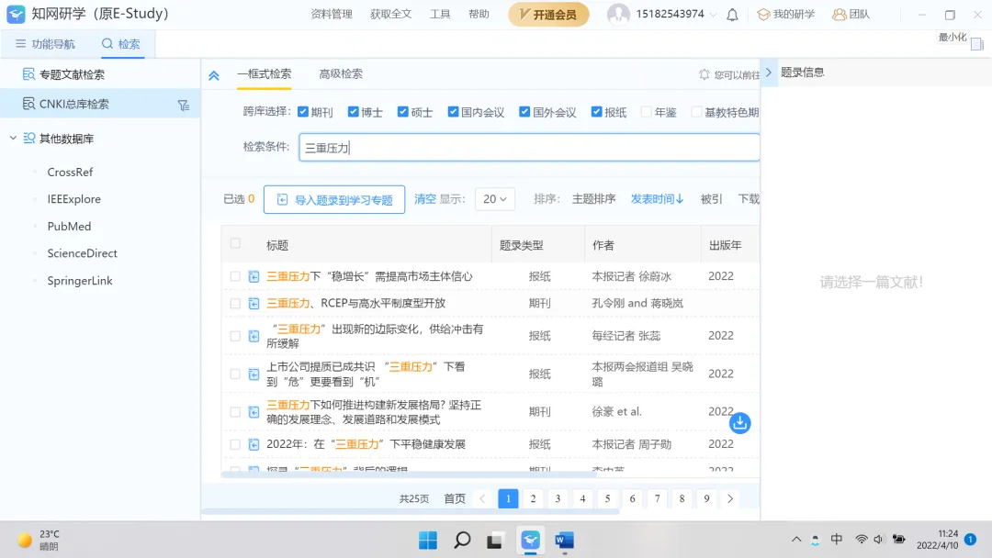Click in the 检索条件 search field

(529, 147)
